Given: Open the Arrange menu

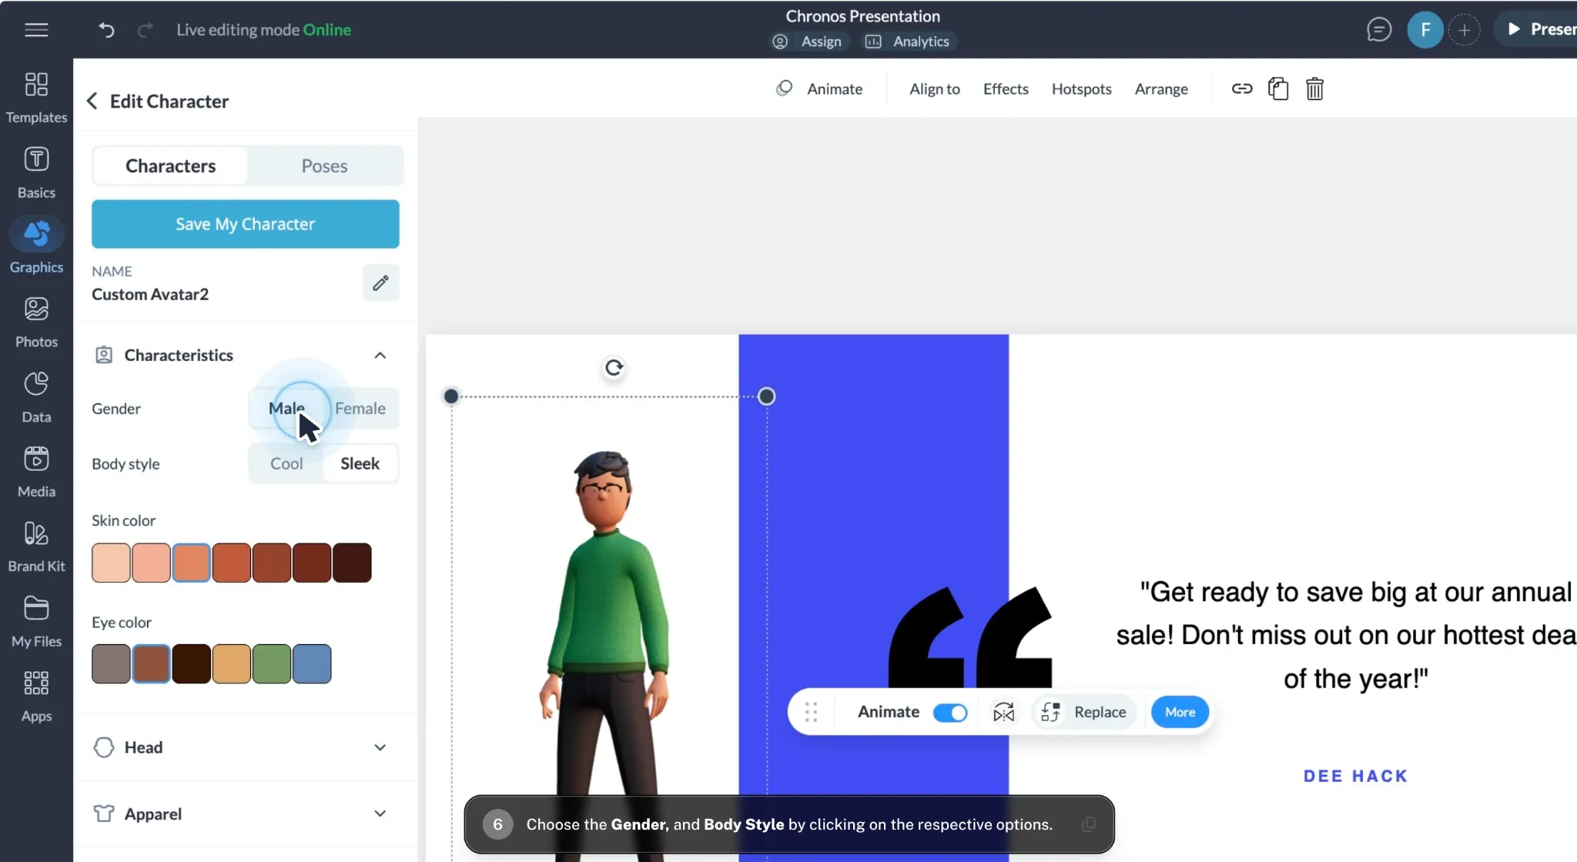Looking at the screenshot, I should tap(1161, 89).
